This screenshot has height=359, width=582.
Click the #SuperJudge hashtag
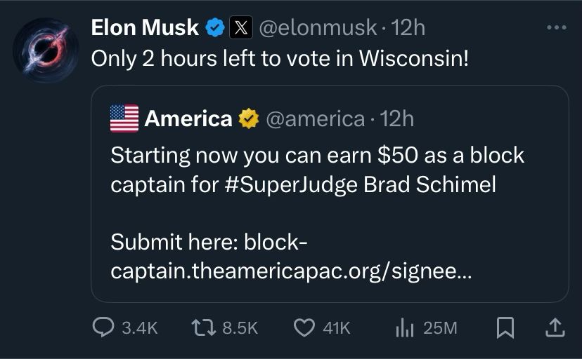(x=291, y=185)
